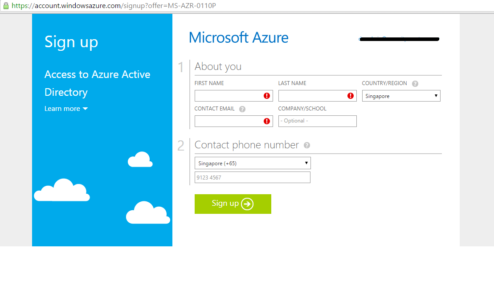This screenshot has height=294, width=494.
Task: Click the Contact phone number heading
Action: point(247,145)
